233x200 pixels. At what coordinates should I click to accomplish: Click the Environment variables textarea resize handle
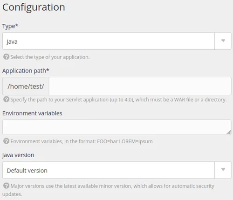pos(228,132)
